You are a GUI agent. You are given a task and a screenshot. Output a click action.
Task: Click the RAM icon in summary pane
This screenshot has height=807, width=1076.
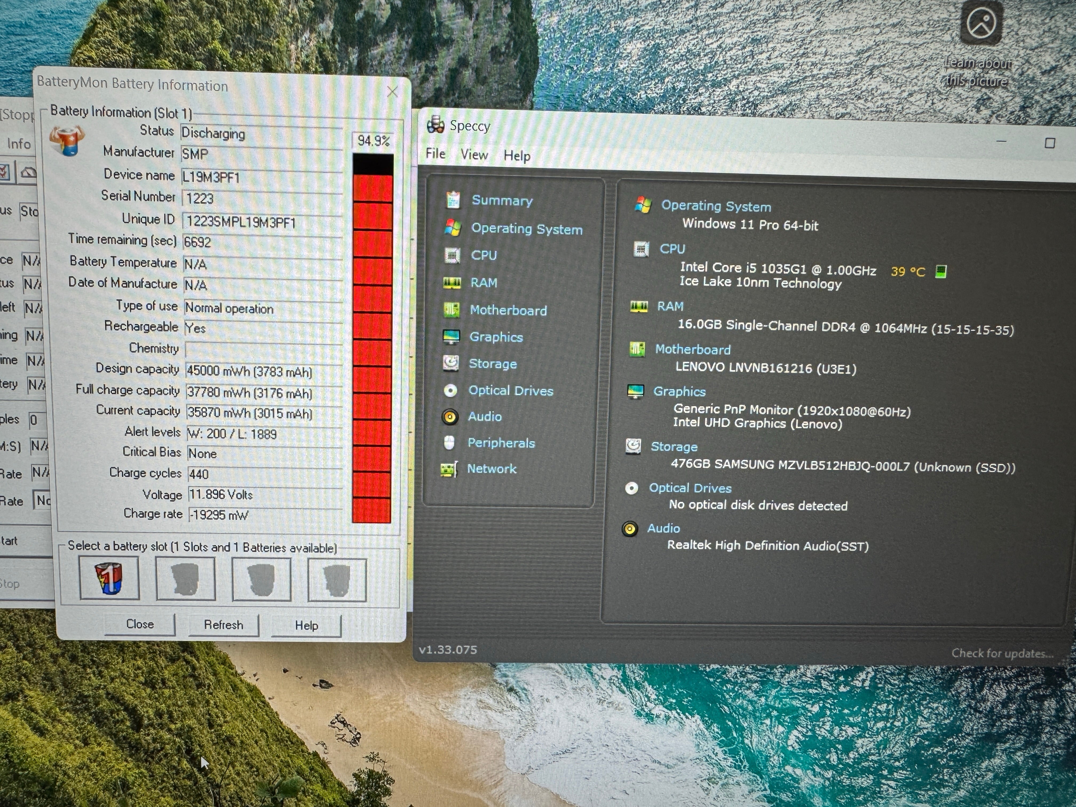pyautogui.click(x=639, y=306)
